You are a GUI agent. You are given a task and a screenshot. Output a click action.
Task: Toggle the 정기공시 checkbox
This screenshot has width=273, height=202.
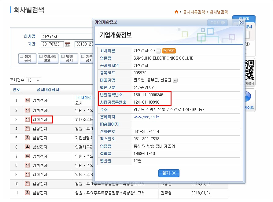(x=22, y=56)
